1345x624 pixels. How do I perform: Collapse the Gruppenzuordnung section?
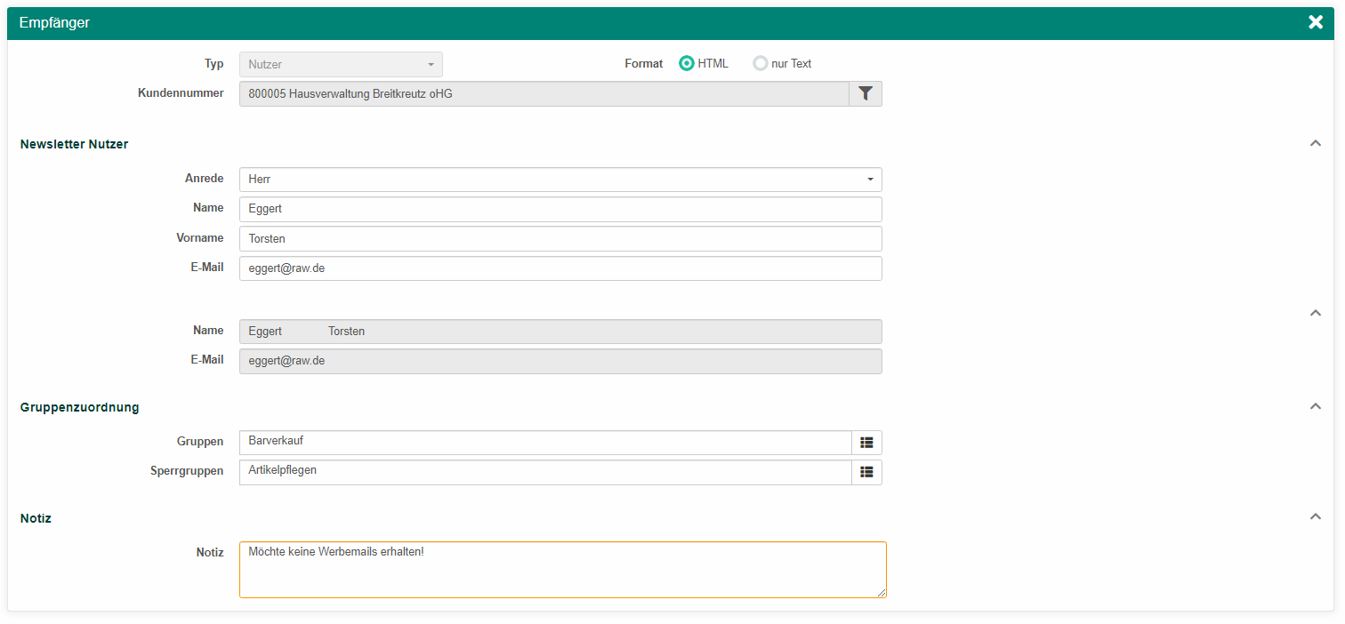(1316, 407)
